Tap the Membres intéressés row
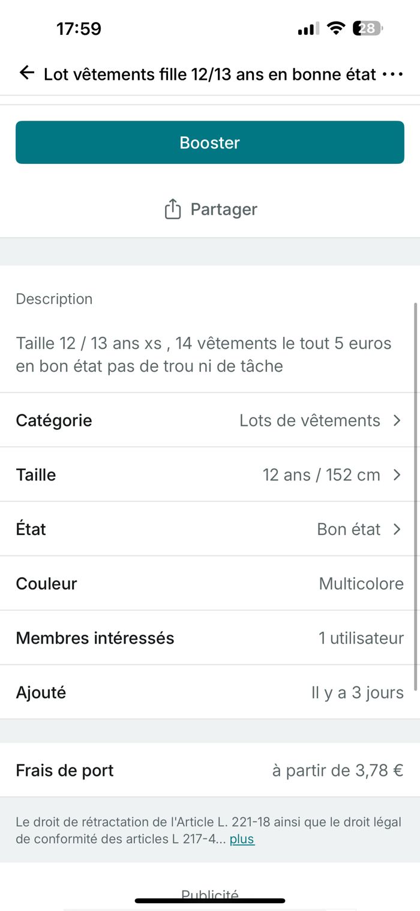The image size is (420, 911). 210,638
